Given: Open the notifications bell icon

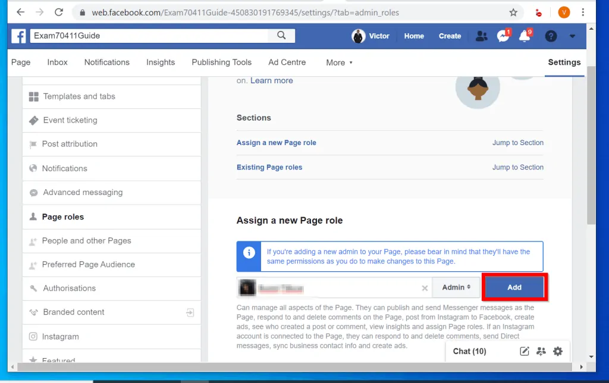Looking at the screenshot, I should tap(524, 36).
